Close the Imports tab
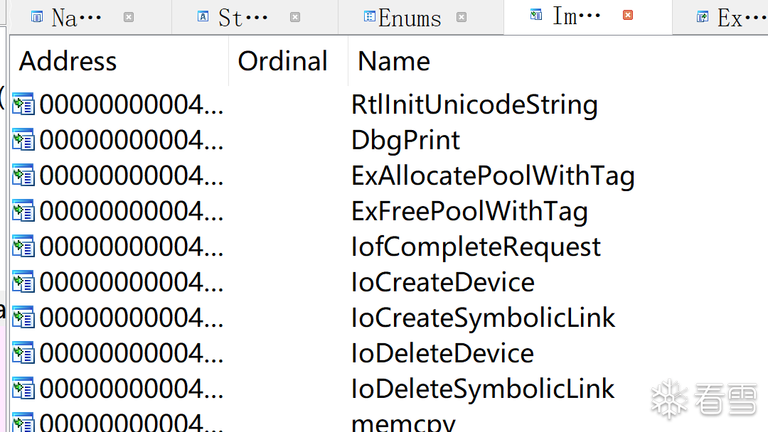 [x=628, y=15]
